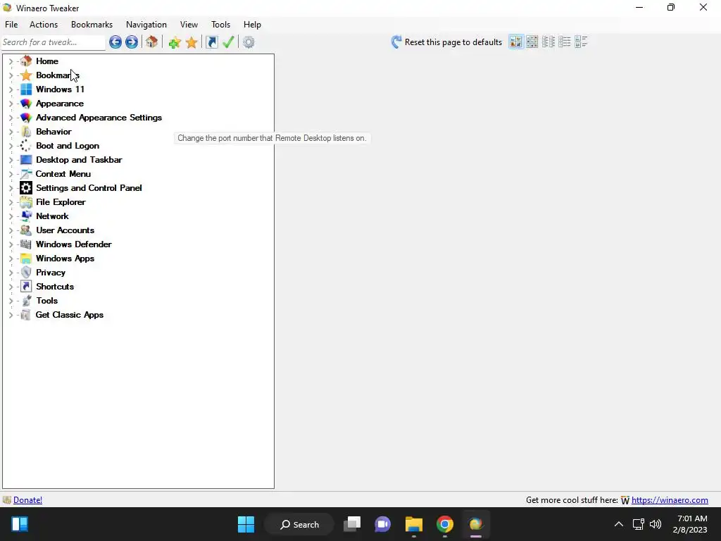This screenshot has width=721, height=541.
Task: Click the taskbar Search box
Action: (x=299, y=524)
